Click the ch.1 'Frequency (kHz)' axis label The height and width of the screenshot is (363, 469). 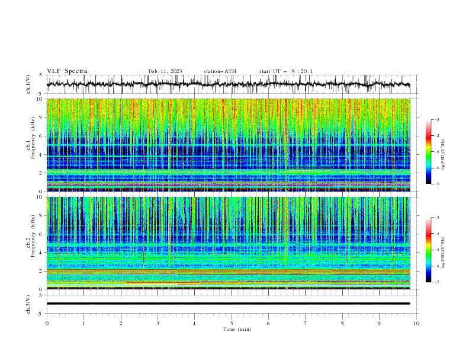[x=33, y=138]
